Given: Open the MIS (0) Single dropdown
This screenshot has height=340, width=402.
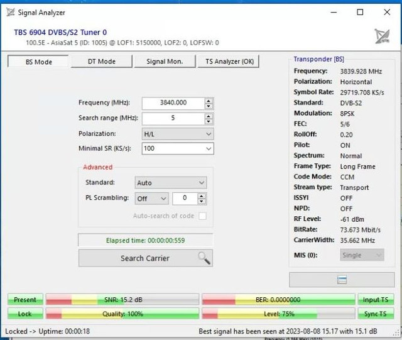Looking at the screenshot, I should coord(362,255).
